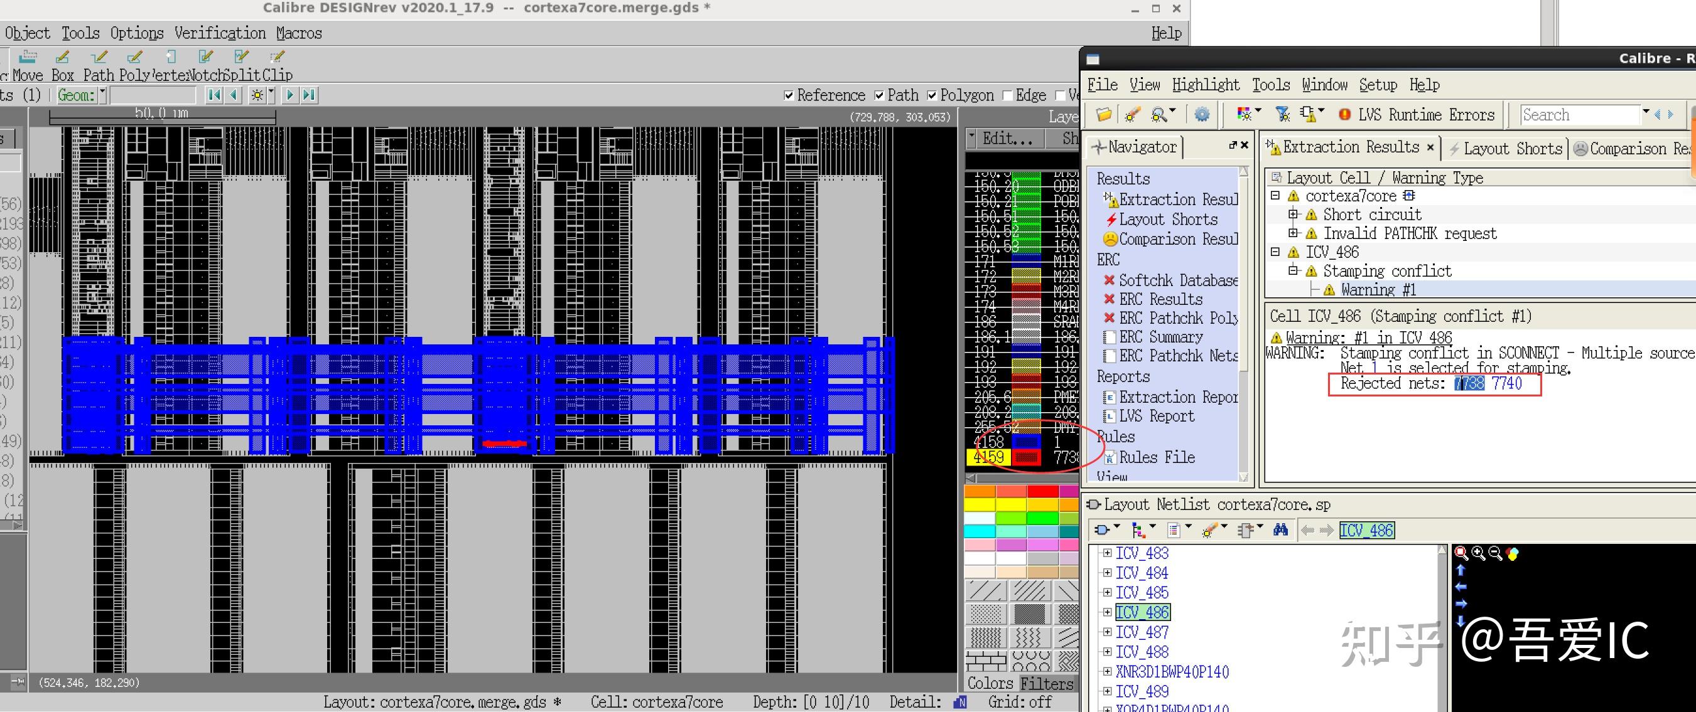The width and height of the screenshot is (1696, 712).
Task: Click the Search input field
Action: pyautogui.click(x=1579, y=115)
